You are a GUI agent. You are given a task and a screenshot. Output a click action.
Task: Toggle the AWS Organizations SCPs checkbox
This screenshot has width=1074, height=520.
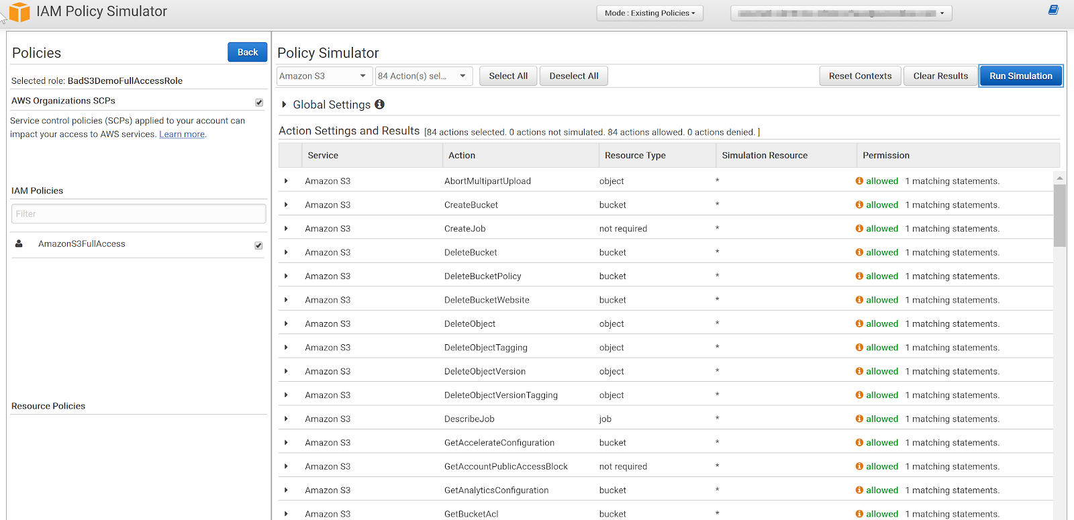tap(259, 102)
